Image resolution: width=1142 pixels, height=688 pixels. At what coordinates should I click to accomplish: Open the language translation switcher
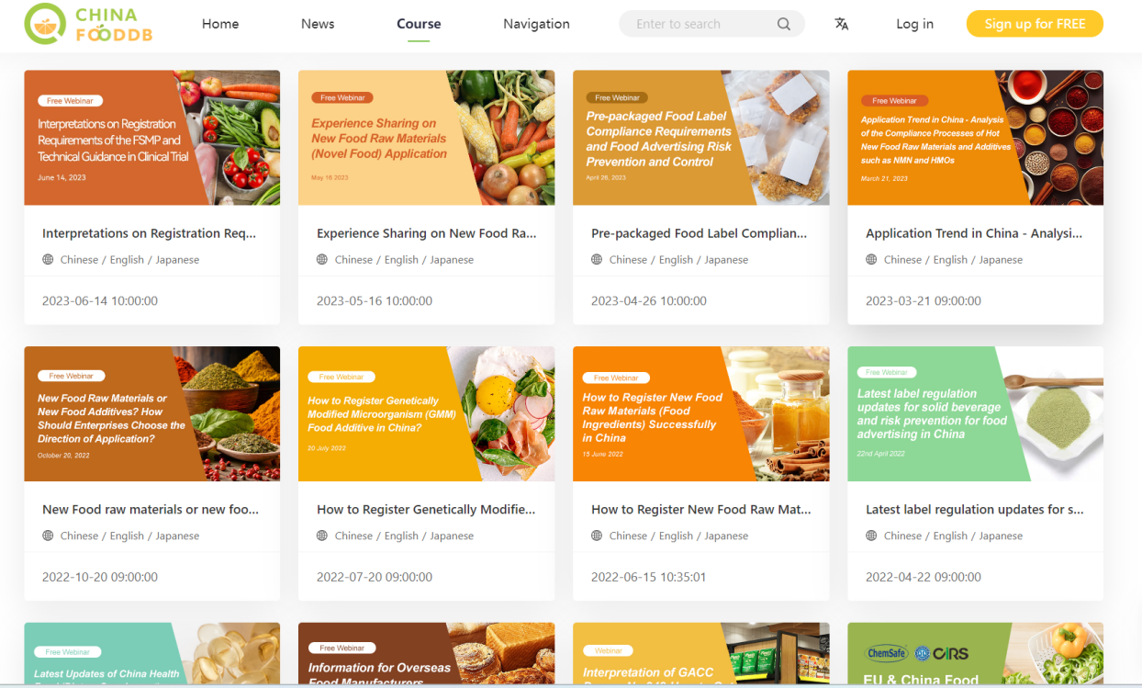[841, 25]
